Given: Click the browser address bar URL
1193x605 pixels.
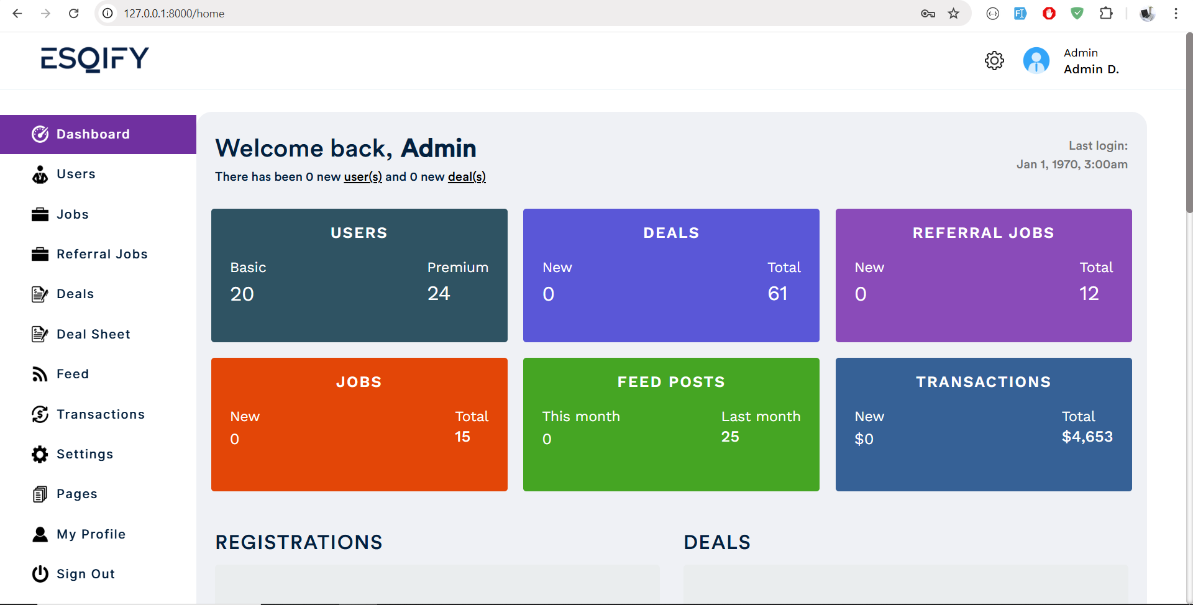Looking at the screenshot, I should [174, 14].
